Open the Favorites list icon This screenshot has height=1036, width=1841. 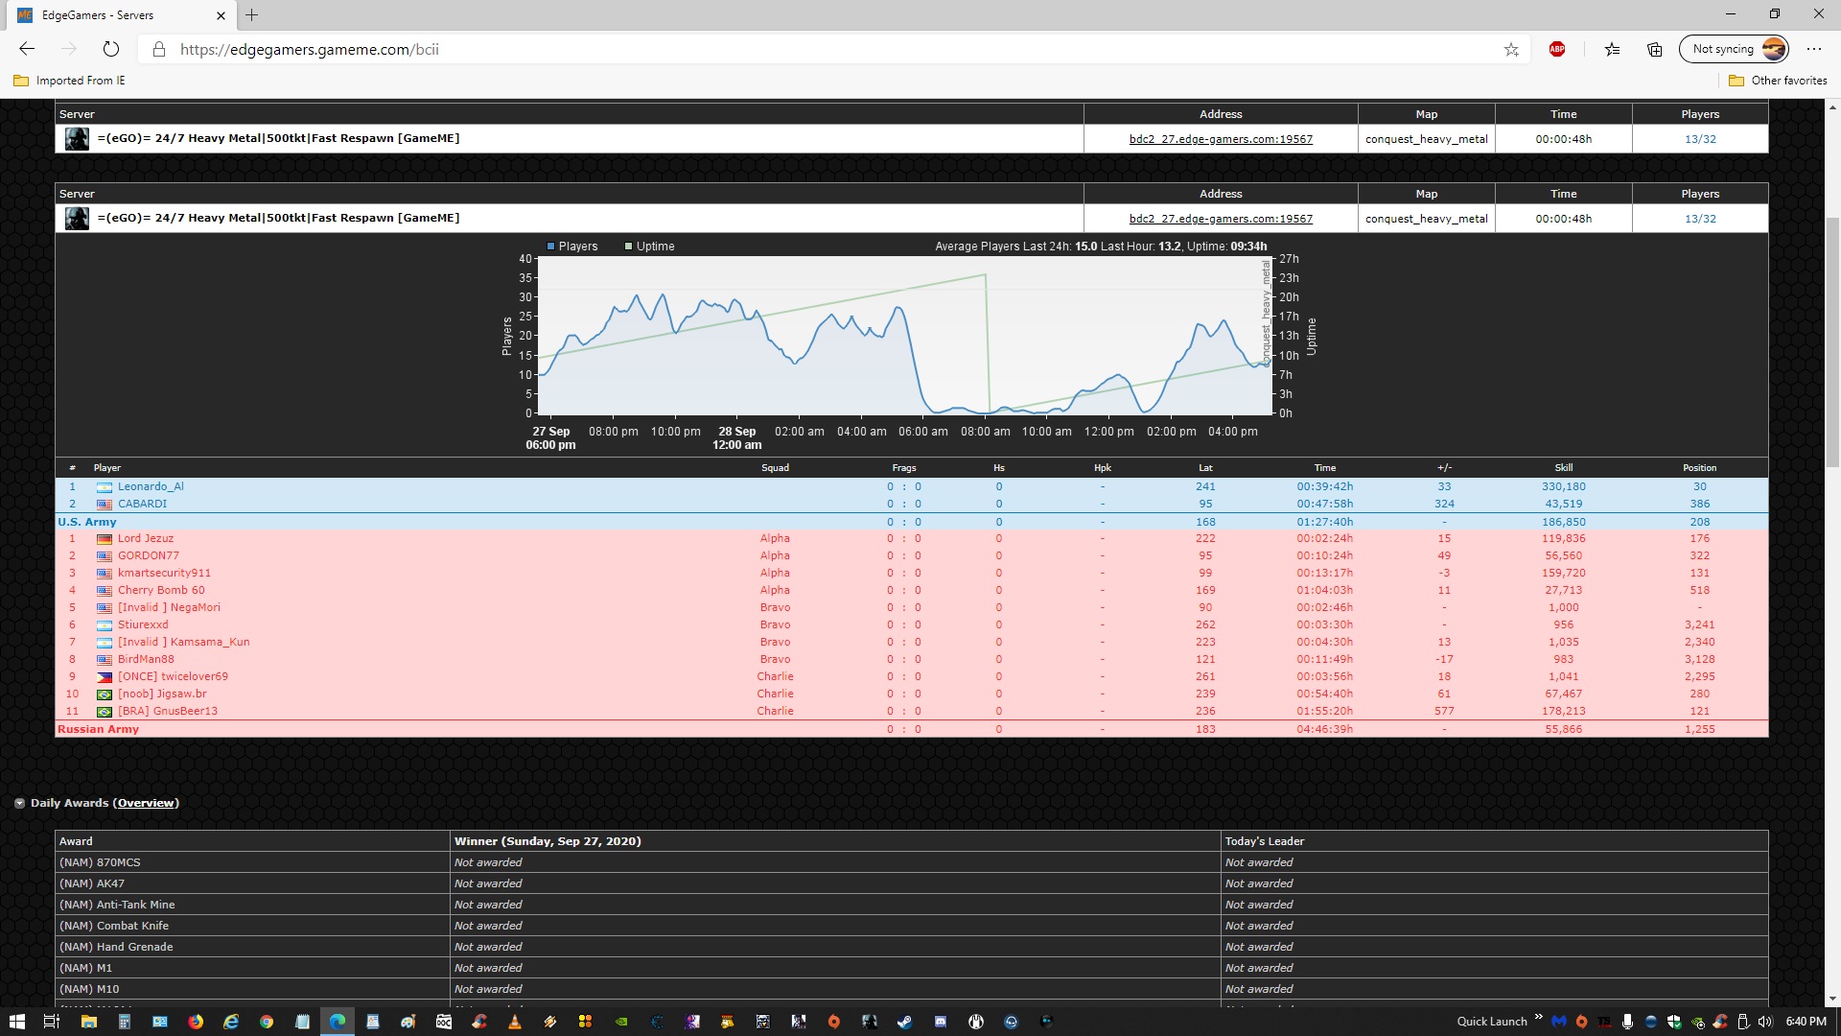pos(1612,49)
